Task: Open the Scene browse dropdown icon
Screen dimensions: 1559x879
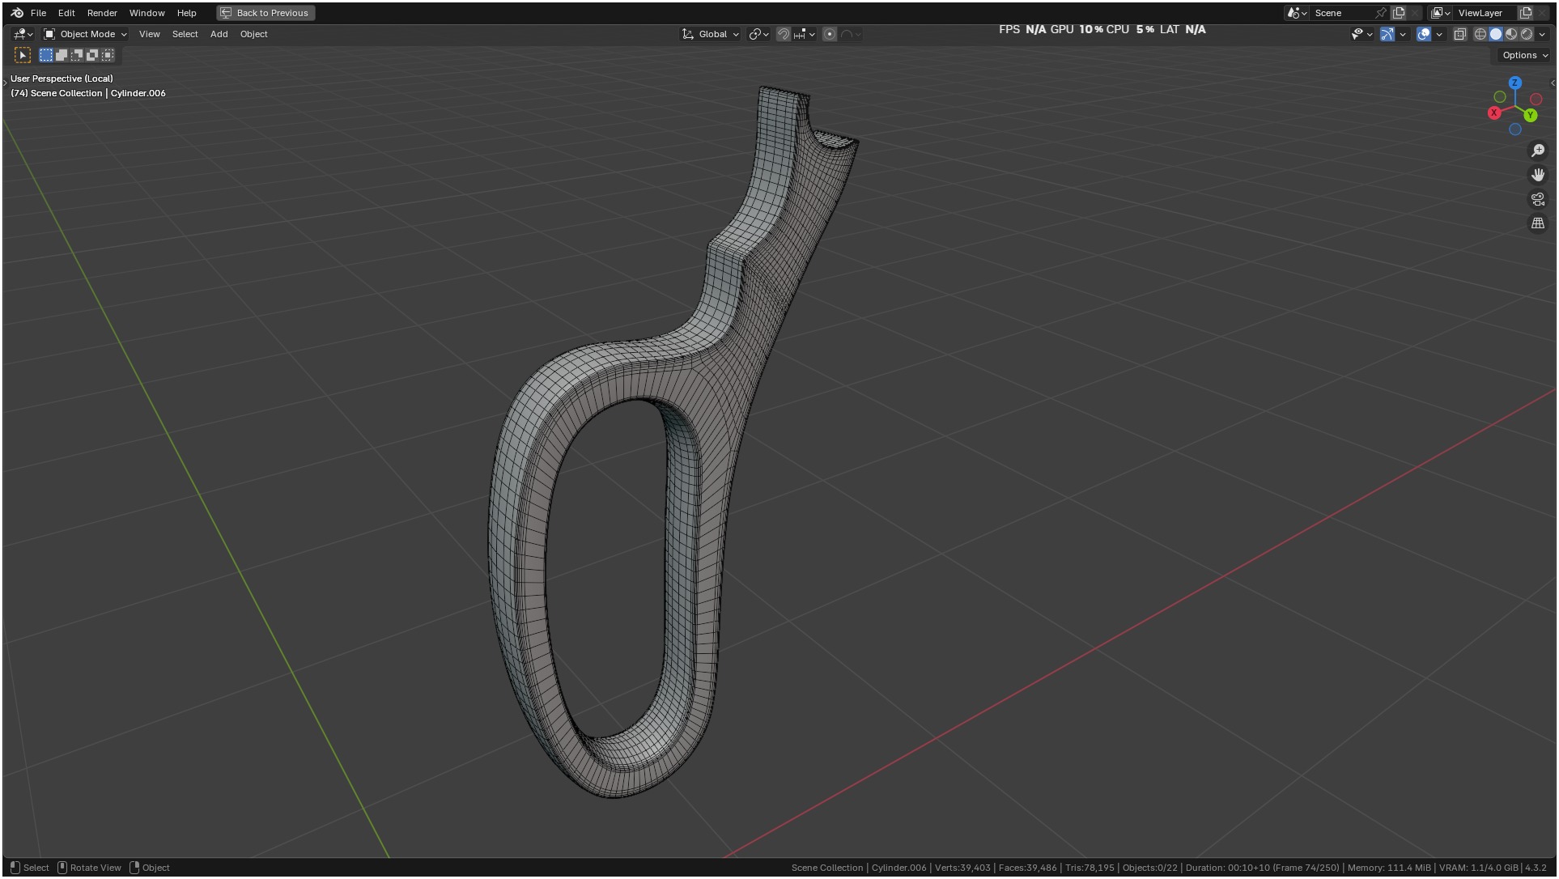Action: pos(1298,13)
